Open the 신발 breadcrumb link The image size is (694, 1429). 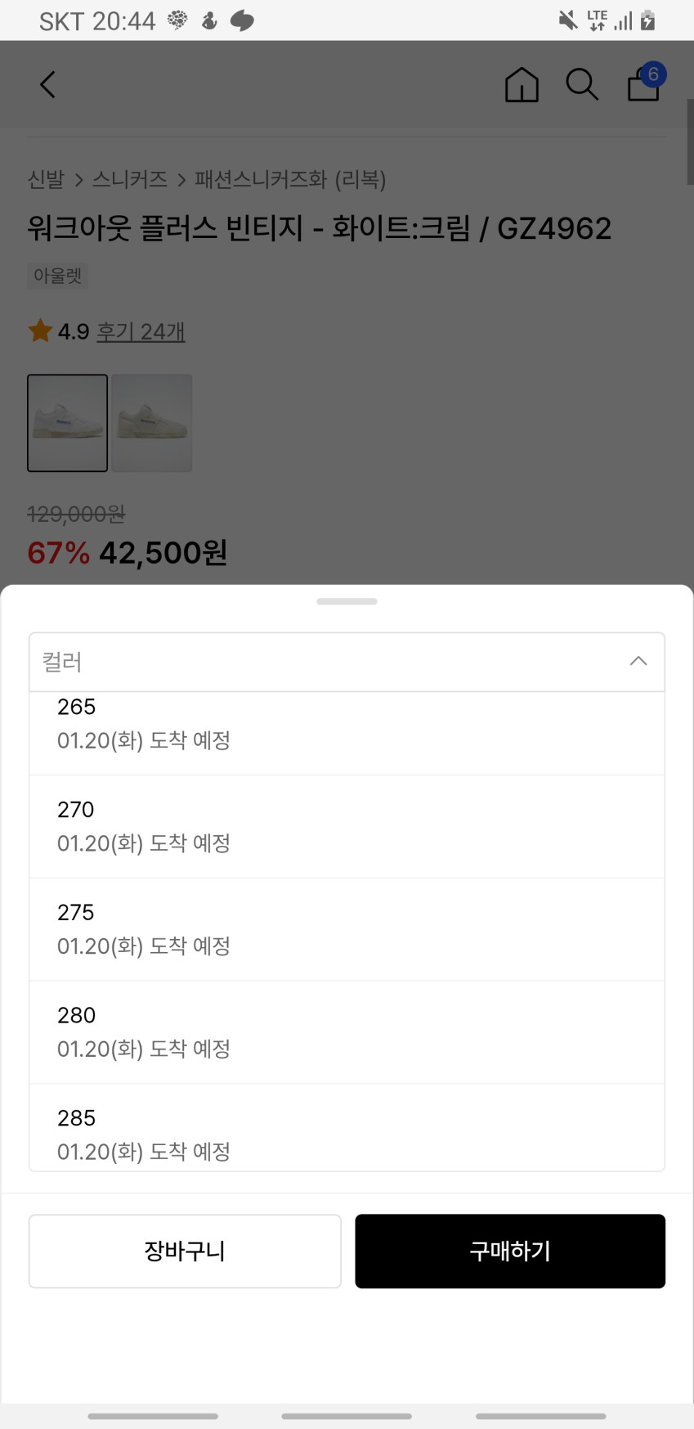click(x=46, y=179)
